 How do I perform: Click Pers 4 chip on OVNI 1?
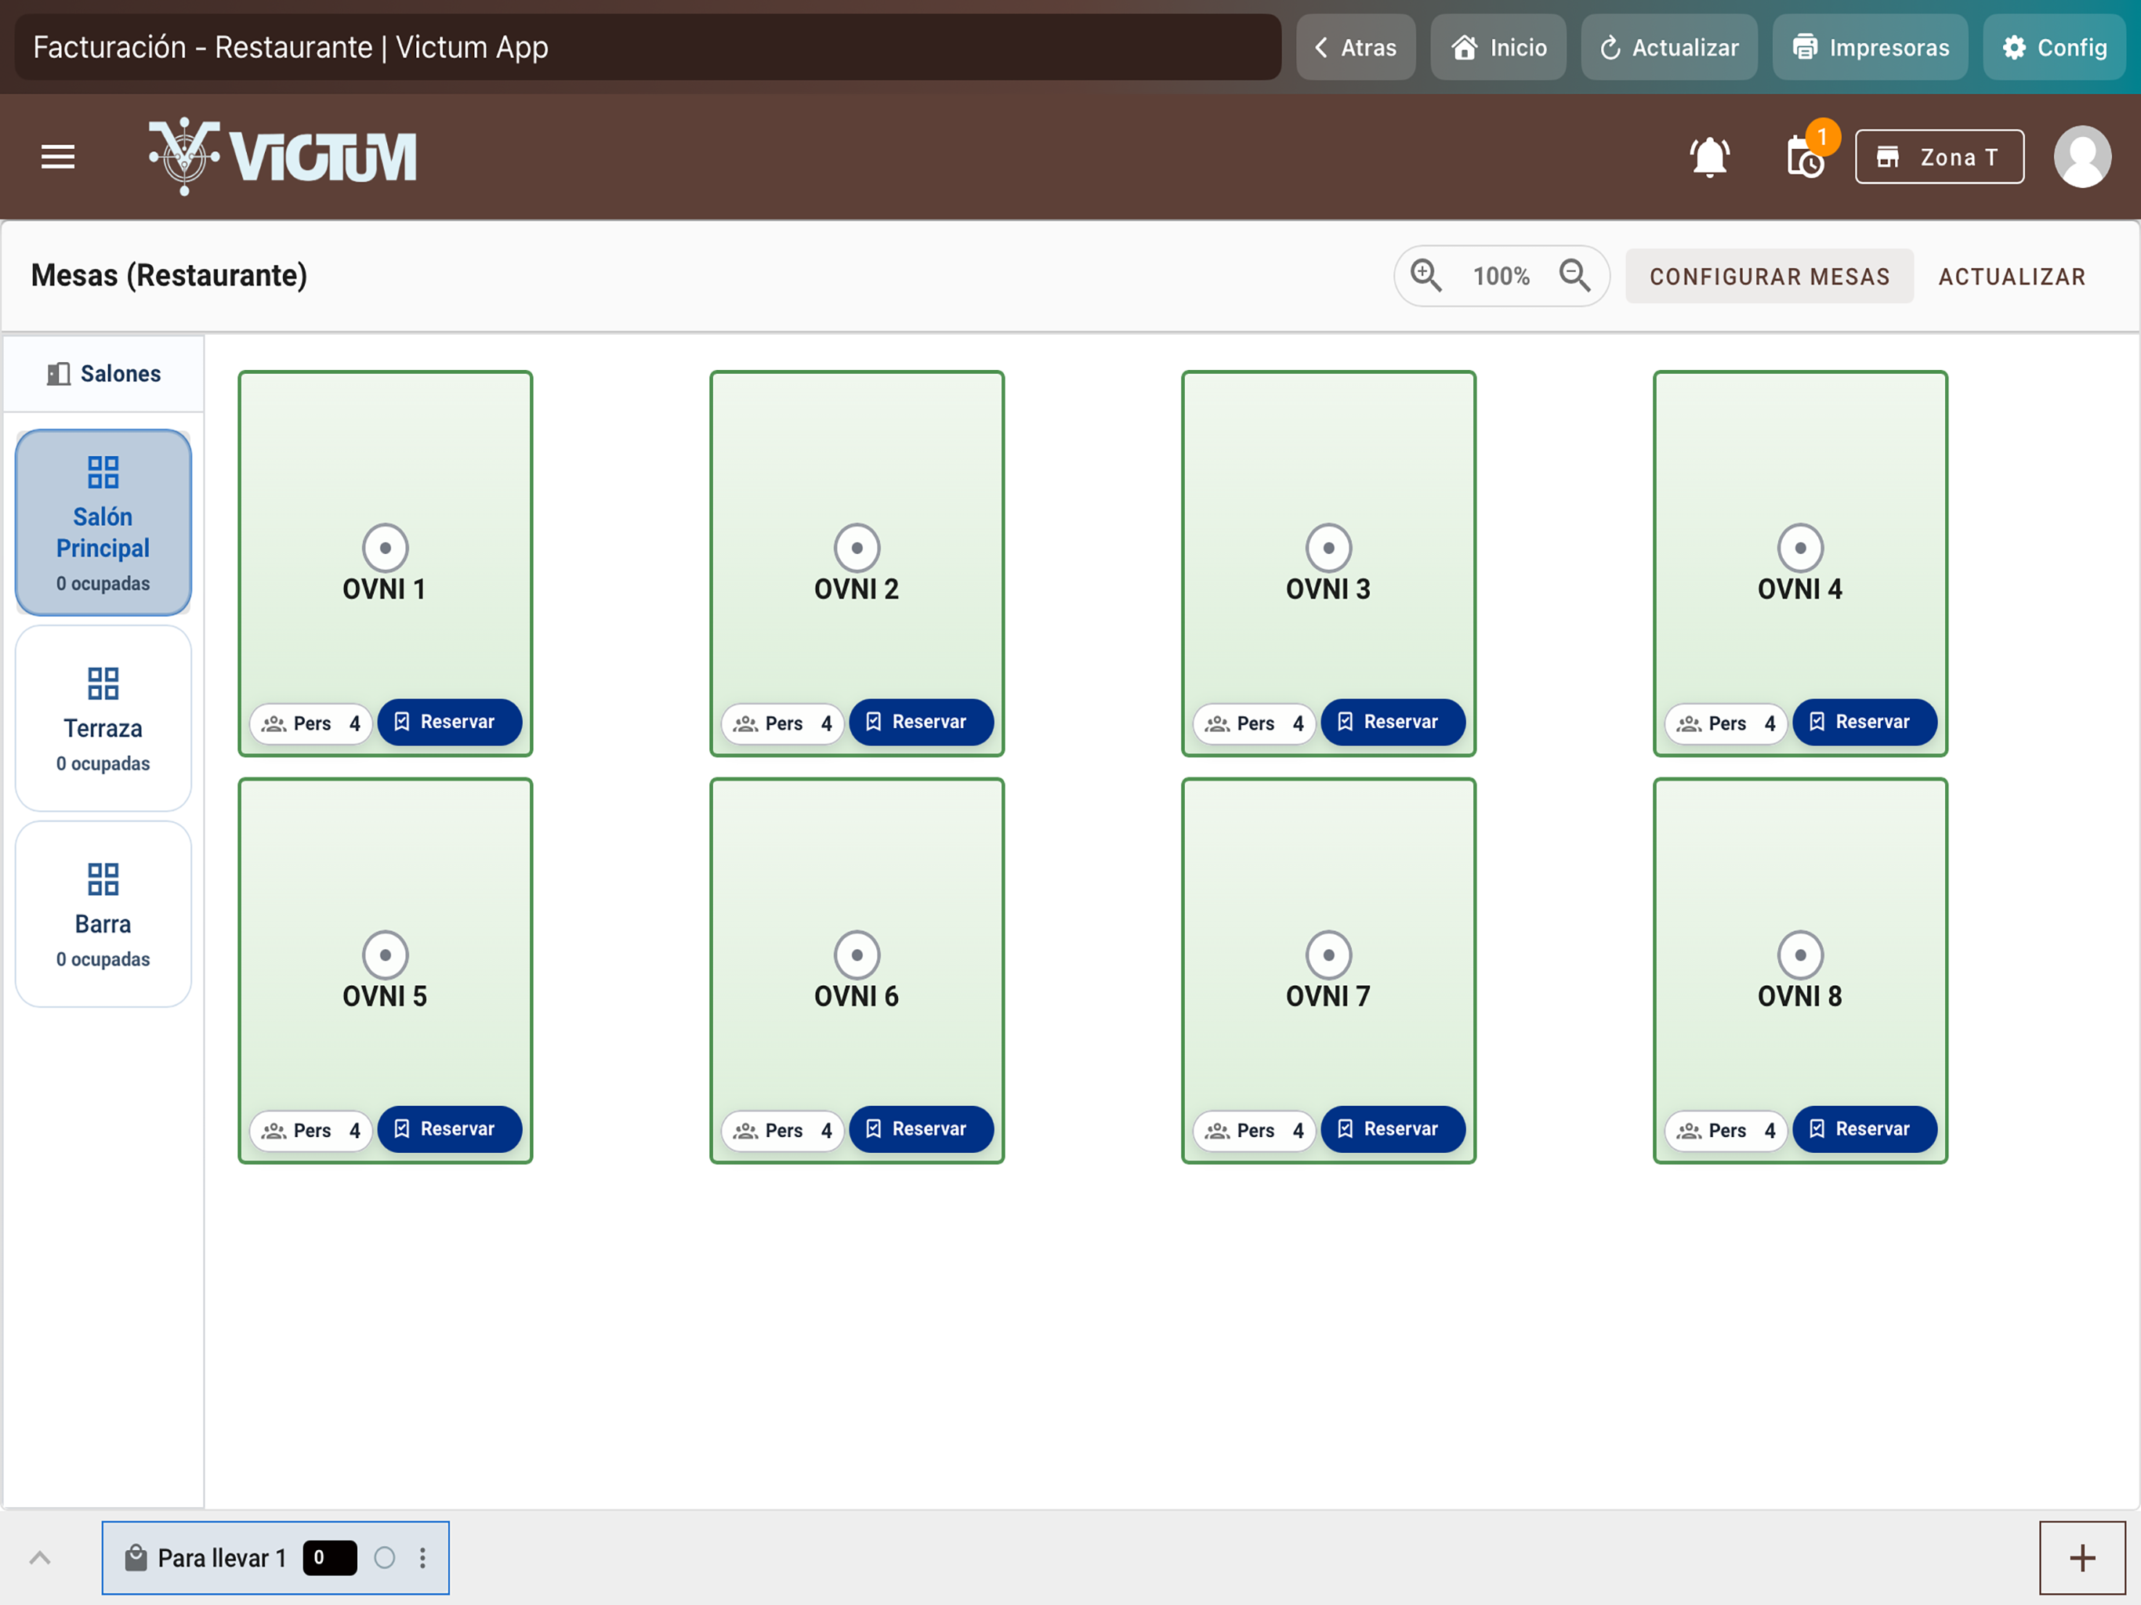point(310,723)
